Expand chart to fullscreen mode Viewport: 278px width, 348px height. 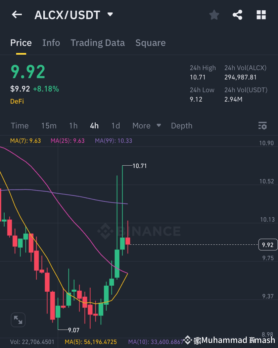tap(18, 320)
